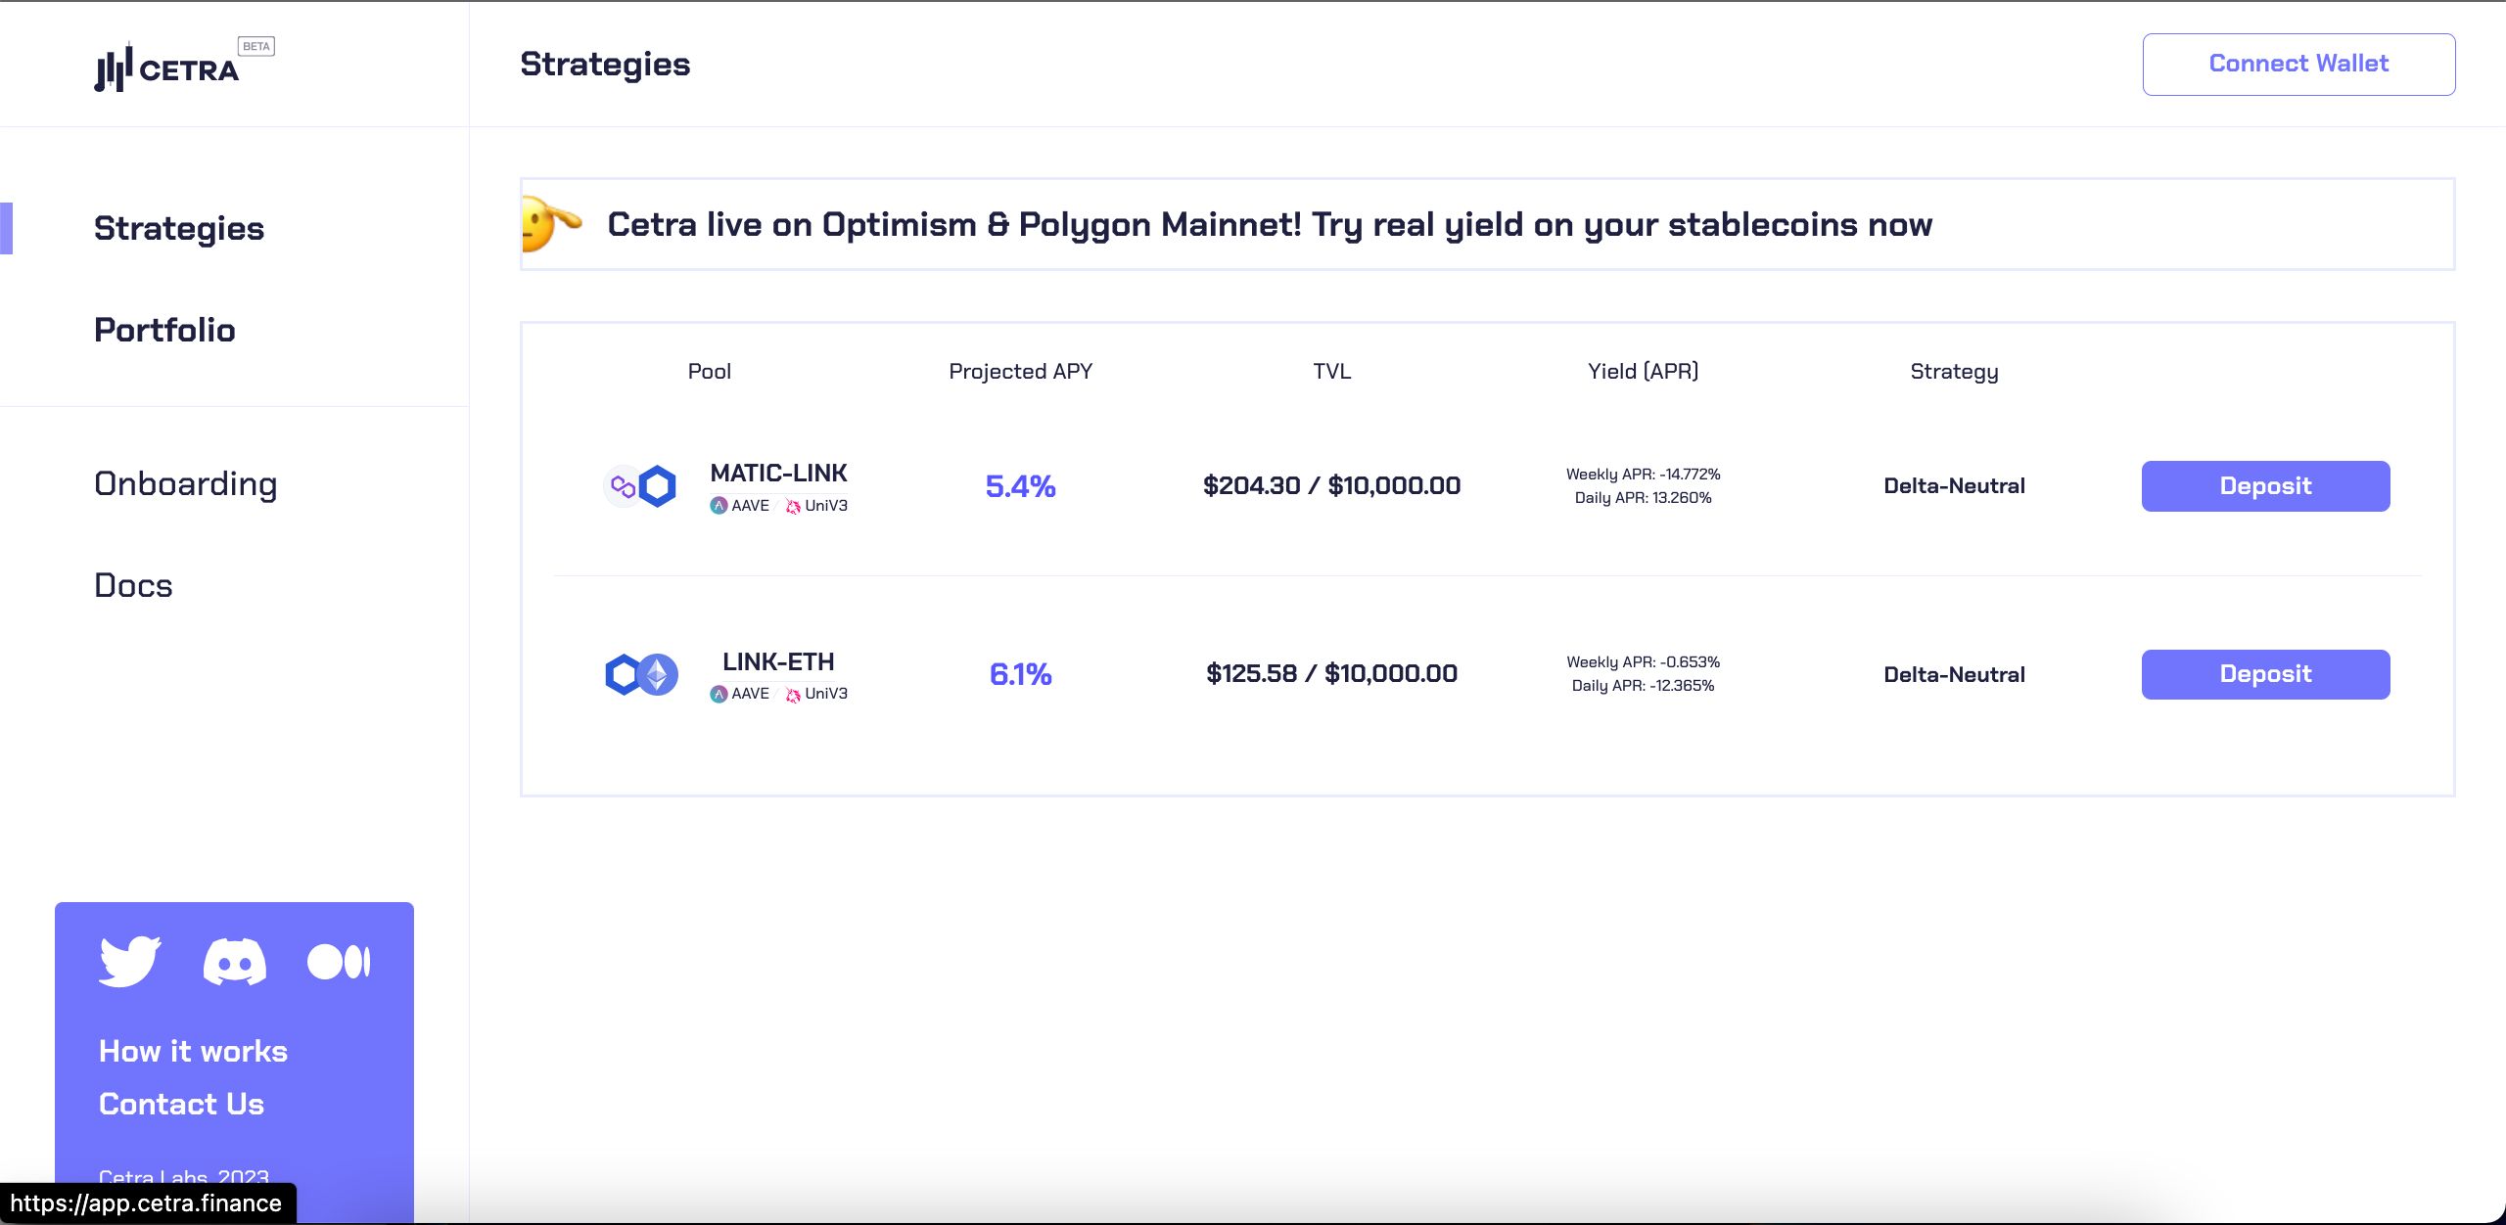Click How it works link

[194, 1051]
